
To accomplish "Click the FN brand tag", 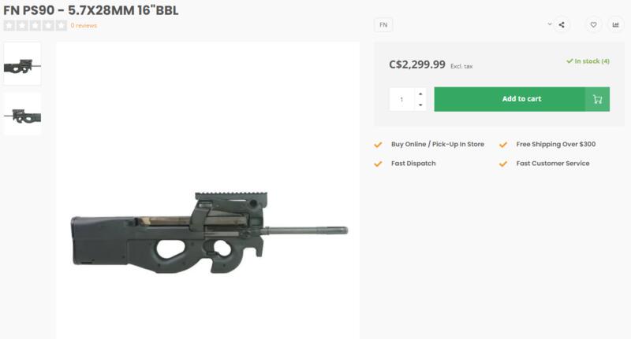I will 383,24.
